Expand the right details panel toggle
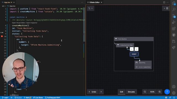The image size is (177, 99). (166, 8)
